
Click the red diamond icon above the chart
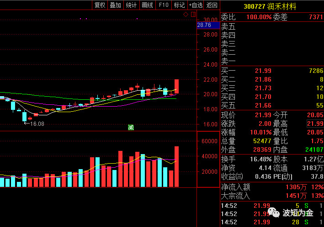click(x=186, y=15)
